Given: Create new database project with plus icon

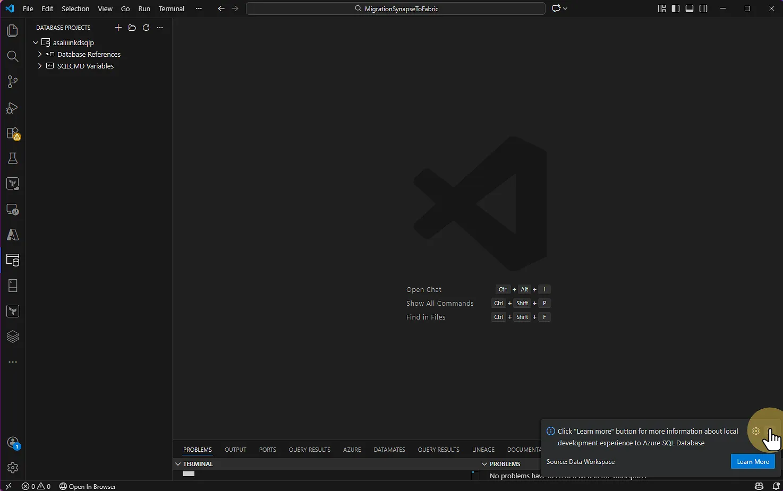Looking at the screenshot, I should [118, 28].
